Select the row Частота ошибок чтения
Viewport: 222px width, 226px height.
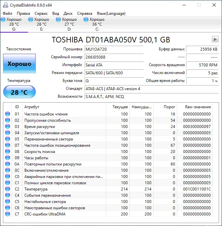[x=108, y=114]
